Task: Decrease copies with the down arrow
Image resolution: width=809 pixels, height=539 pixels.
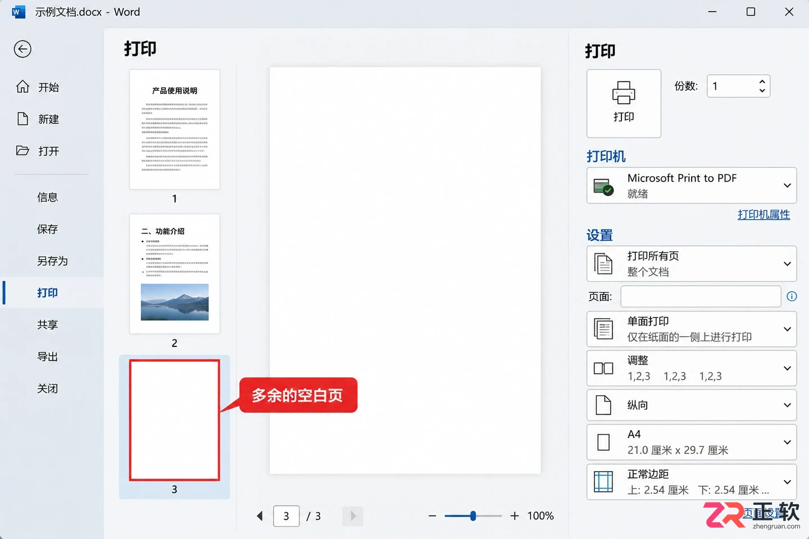Action: [x=762, y=90]
